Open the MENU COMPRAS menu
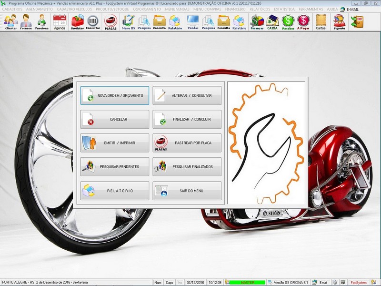Viewport: 381px width, 286px height. [x=207, y=9]
